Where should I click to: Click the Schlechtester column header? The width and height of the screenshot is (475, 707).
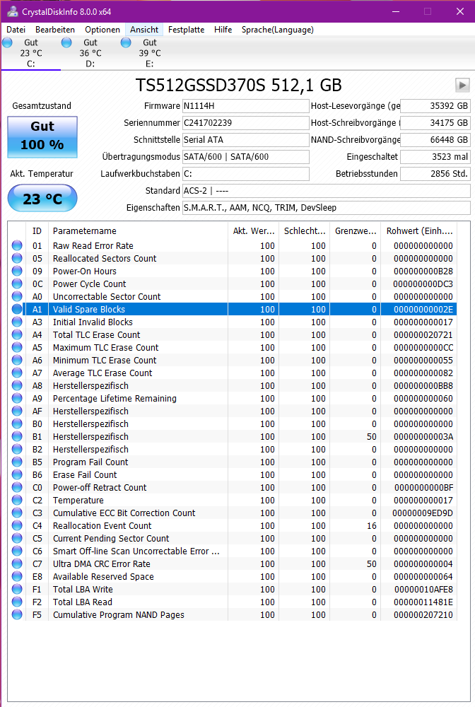click(304, 231)
